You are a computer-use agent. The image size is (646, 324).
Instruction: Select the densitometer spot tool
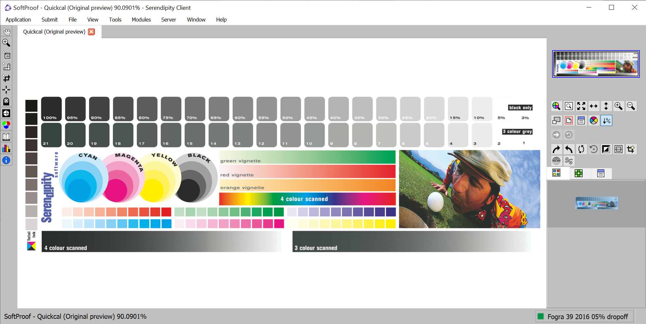click(6, 101)
